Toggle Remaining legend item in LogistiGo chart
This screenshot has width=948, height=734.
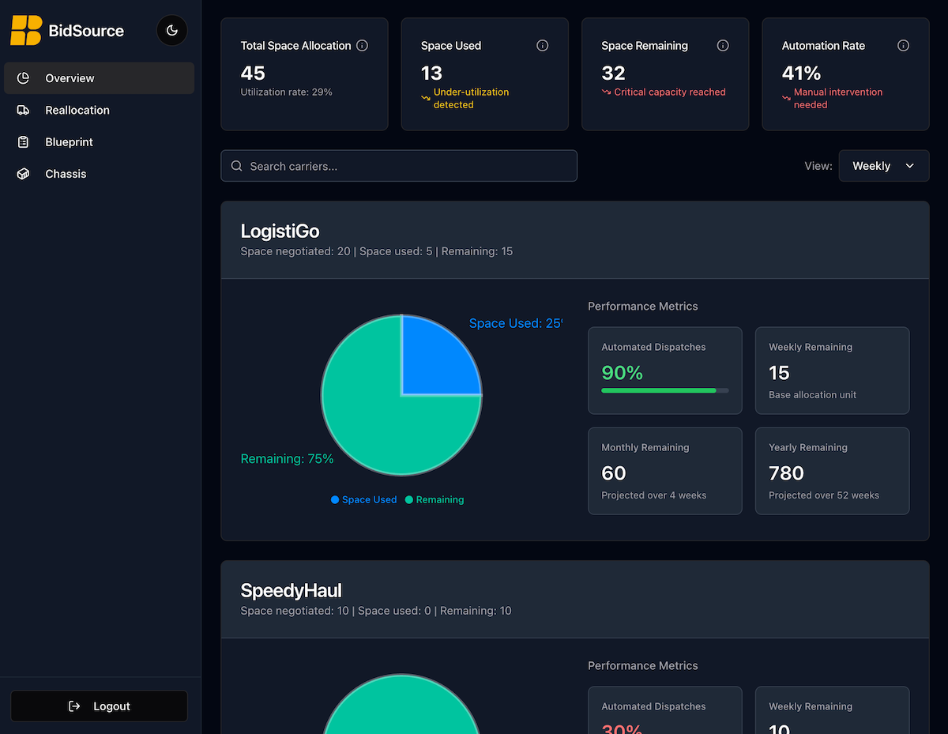(434, 500)
